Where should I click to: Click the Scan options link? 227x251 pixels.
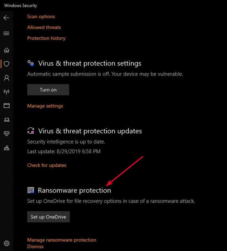click(41, 17)
